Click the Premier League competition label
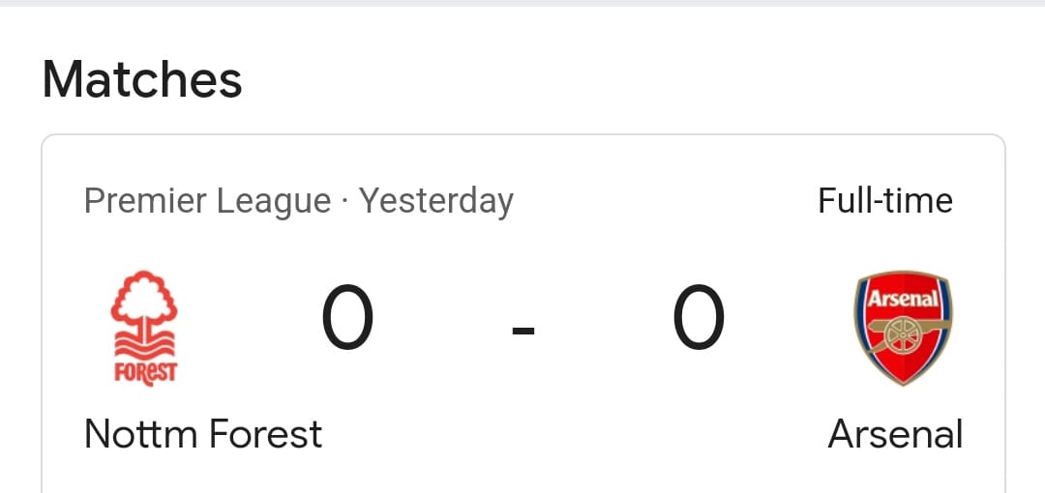1045x493 pixels. coord(208,202)
